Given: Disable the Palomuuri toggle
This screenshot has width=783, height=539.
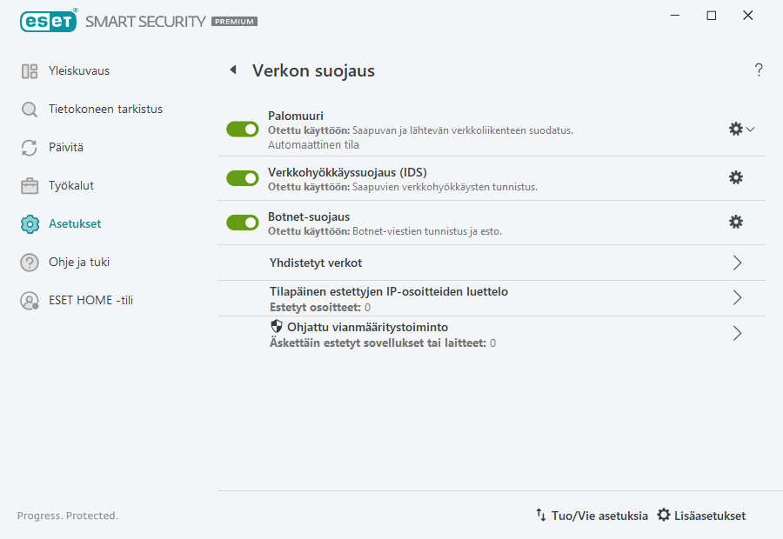Looking at the screenshot, I should tap(242, 129).
